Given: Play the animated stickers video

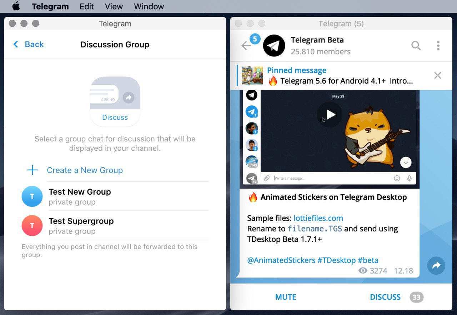Looking at the screenshot, I should [330, 115].
